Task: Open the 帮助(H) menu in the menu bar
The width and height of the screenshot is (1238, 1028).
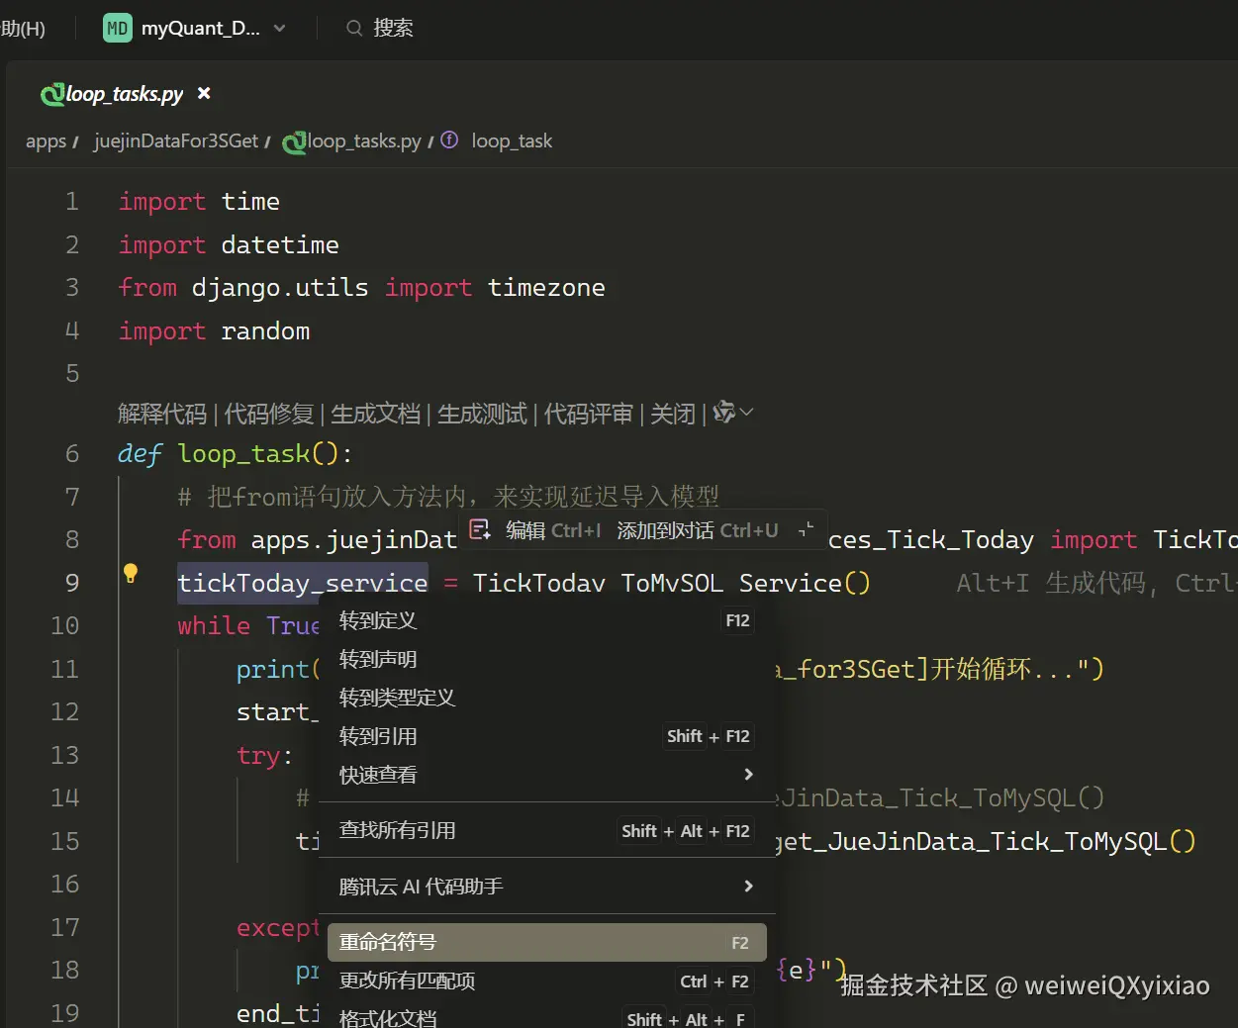Action: (22, 28)
